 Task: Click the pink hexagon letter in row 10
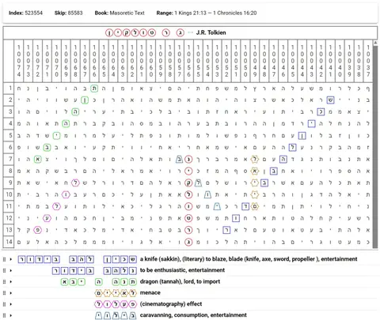click(66, 194)
